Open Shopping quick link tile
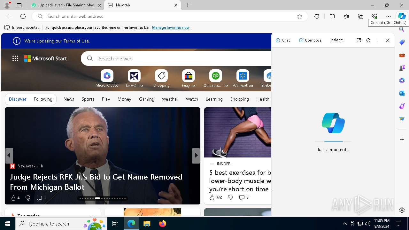This screenshot has height=230, width=409. 161,79
